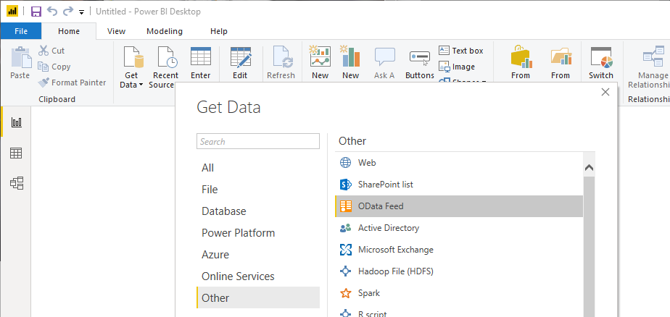Insert a Text box from ribbon
The width and height of the screenshot is (670, 317).
461,51
